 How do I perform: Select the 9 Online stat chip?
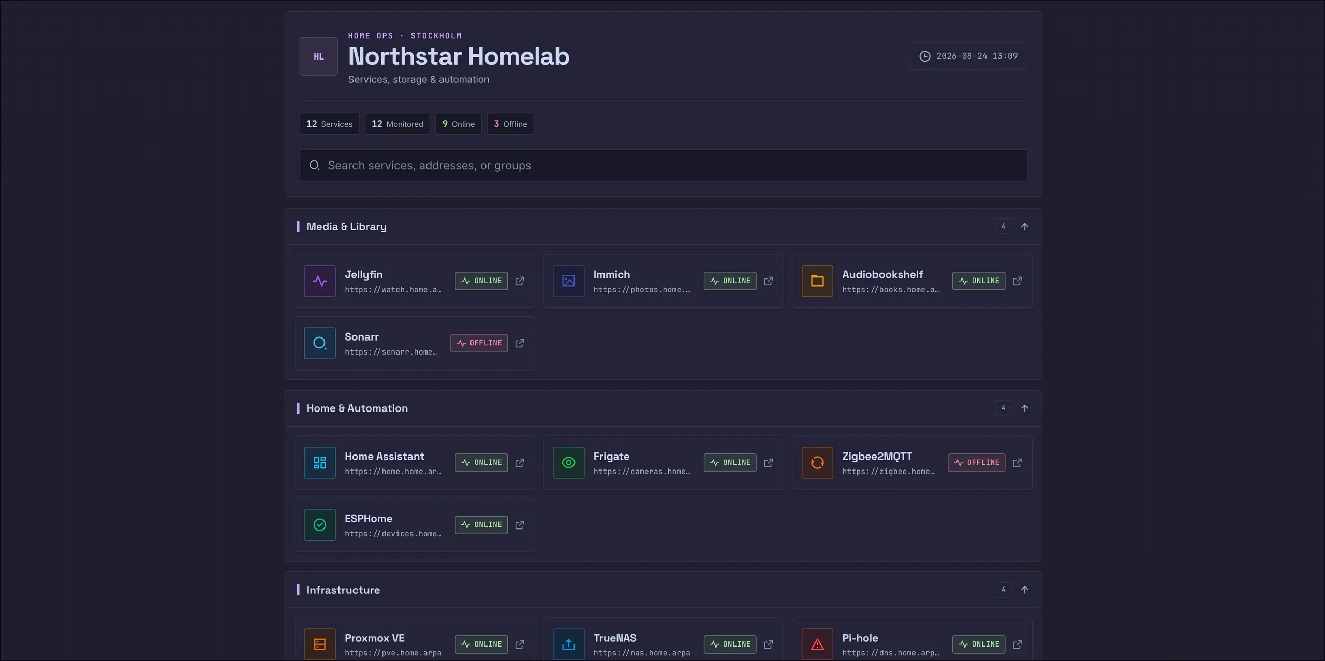tap(459, 124)
